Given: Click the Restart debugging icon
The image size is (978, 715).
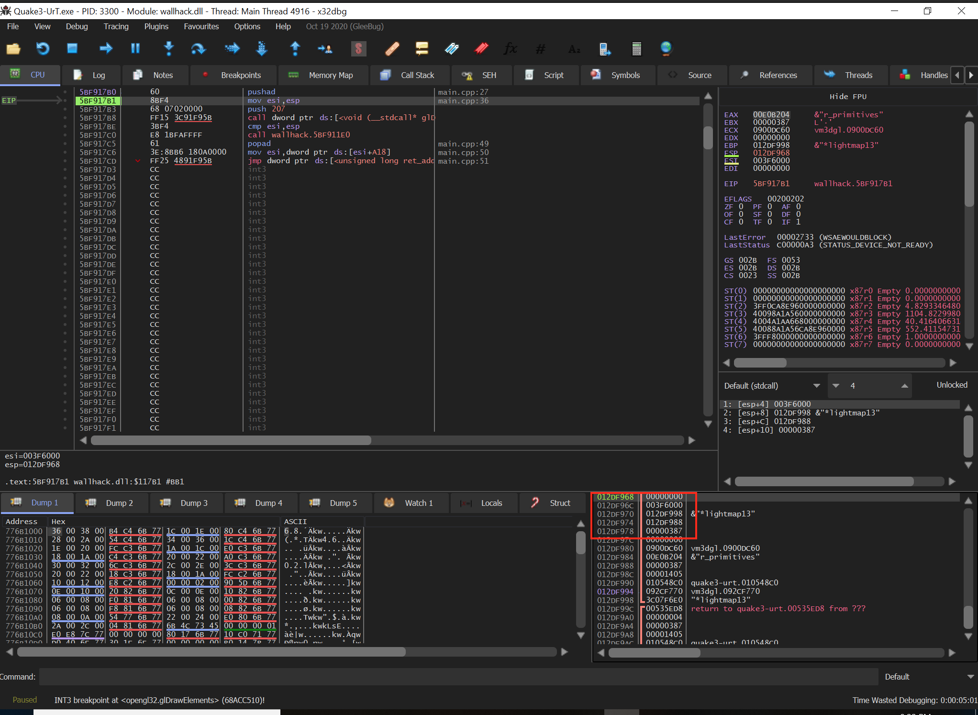Looking at the screenshot, I should (x=43, y=48).
